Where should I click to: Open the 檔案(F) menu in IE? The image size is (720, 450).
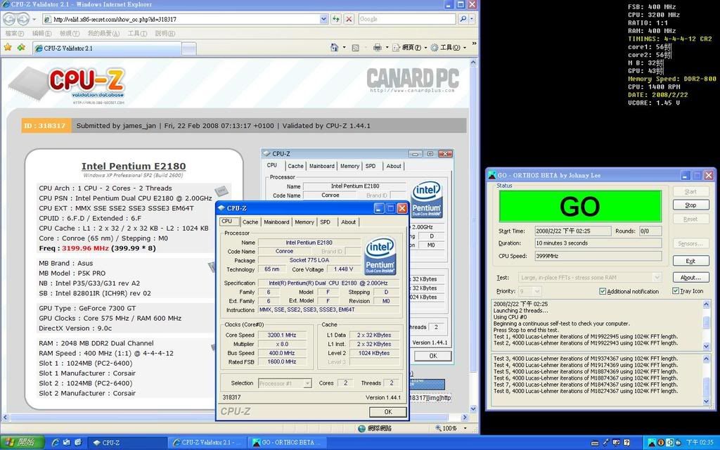tap(15, 34)
